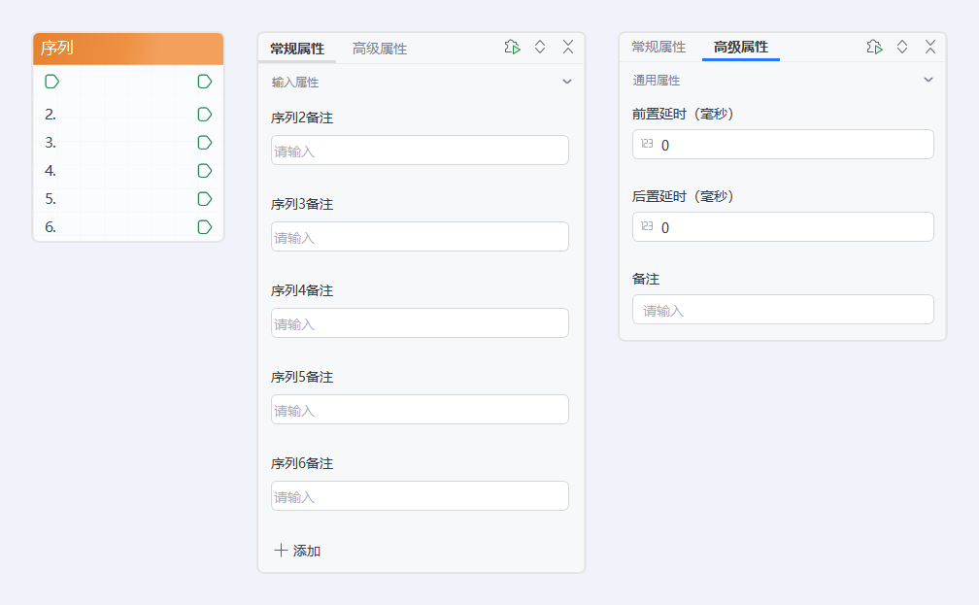Select 常规属性 tab above the 输入属性 section
The width and height of the screenshot is (979, 605).
coord(297,49)
